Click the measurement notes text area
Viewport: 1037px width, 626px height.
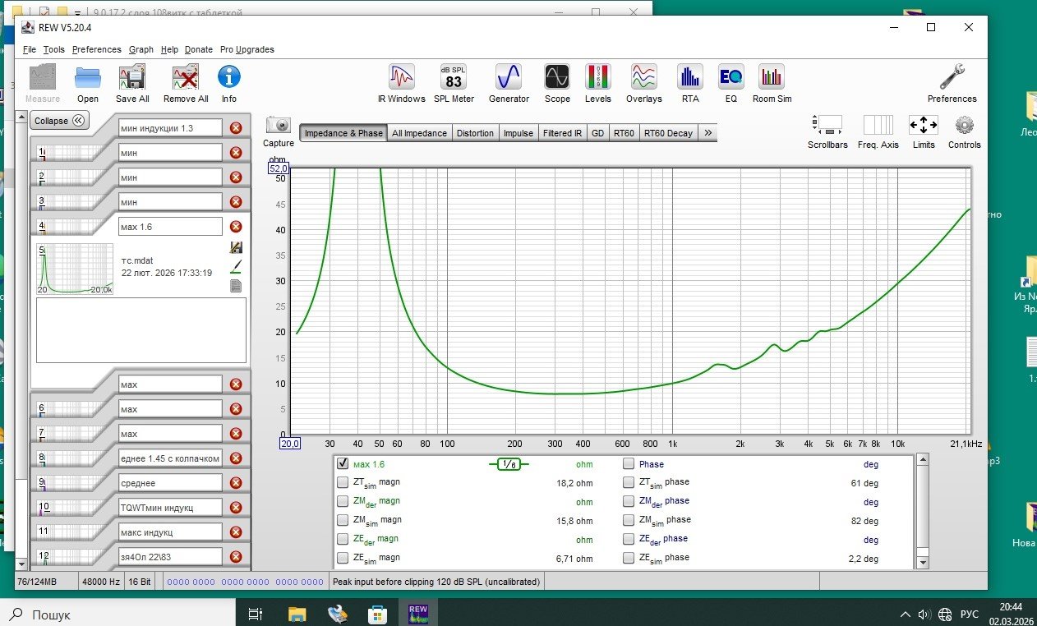(x=141, y=330)
